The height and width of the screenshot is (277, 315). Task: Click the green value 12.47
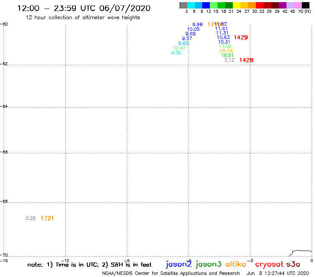179,48
